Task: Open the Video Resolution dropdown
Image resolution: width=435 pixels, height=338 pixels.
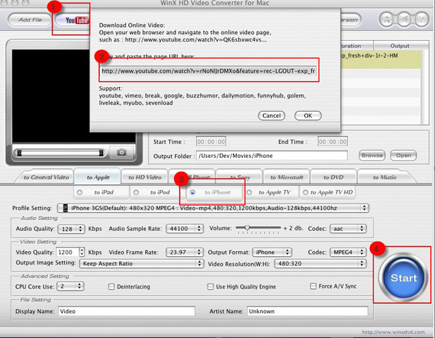Action: (x=321, y=263)
